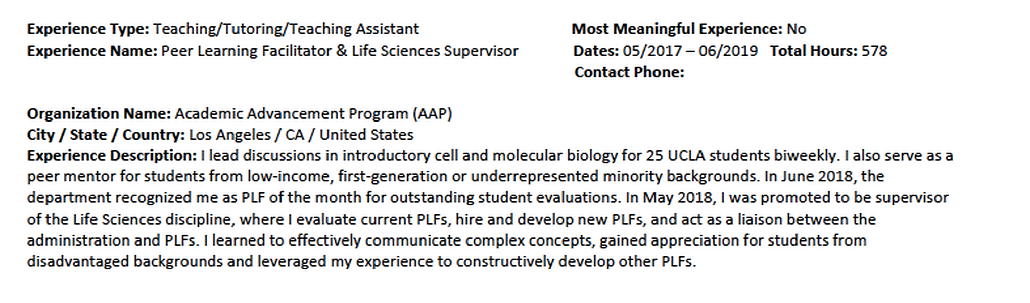Click 'Los Angeles / CA / United States'
The width and height of the screenshot is (1030, 303).
[x=301, y=135]
